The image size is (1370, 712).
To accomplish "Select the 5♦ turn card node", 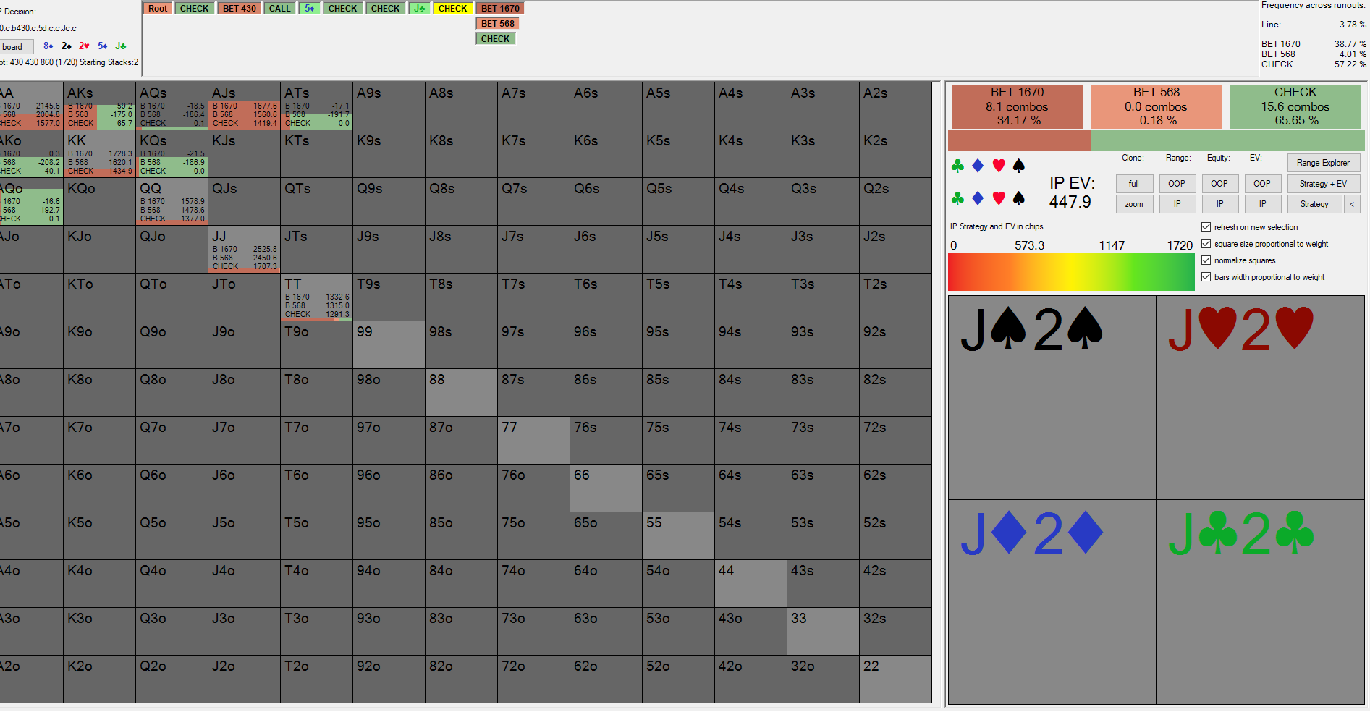I will (310, 9).
